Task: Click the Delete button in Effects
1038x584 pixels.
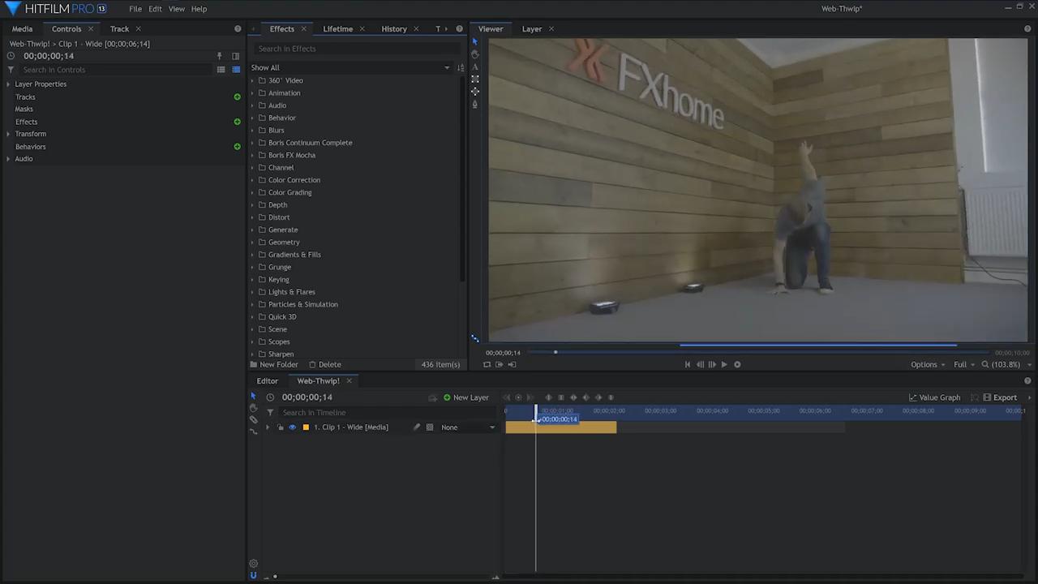Action: (324, 365)
